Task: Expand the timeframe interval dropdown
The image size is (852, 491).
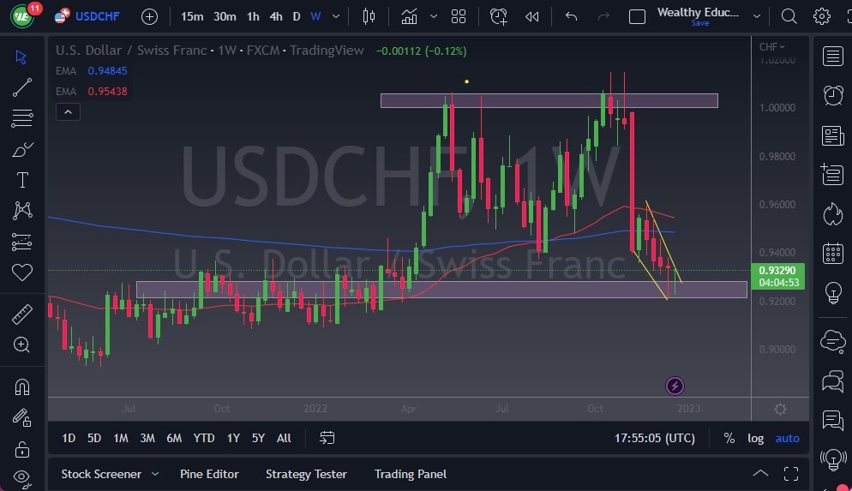Action: [x=336, y=17]
